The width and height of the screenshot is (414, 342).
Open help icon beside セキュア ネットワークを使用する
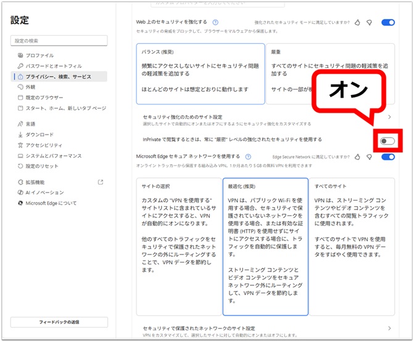tap(245, 157)
